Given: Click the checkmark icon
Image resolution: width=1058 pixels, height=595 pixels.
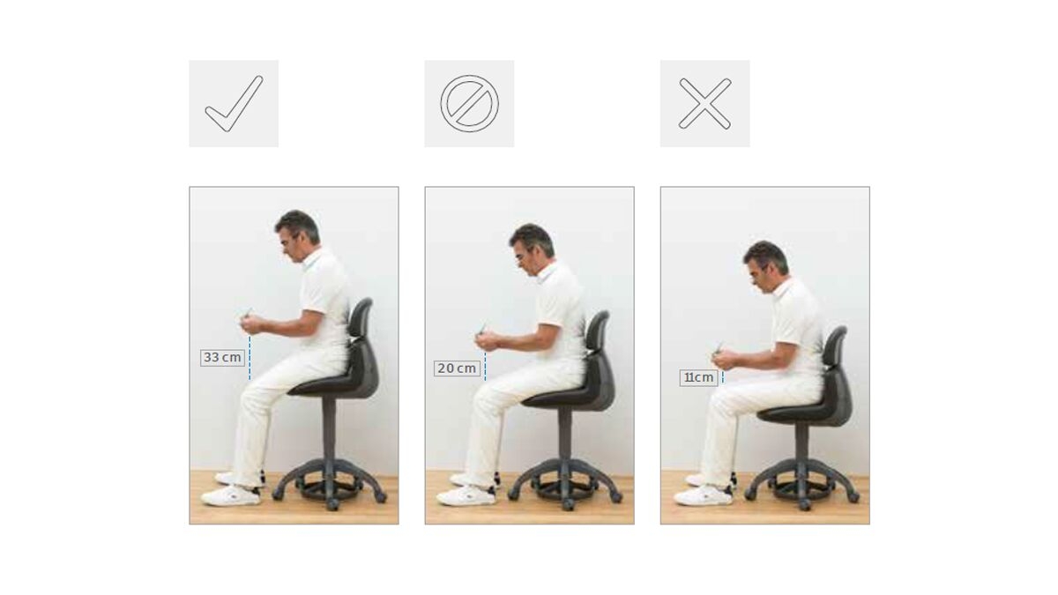Looking at the screenshot, I should [x=234, y=104].
